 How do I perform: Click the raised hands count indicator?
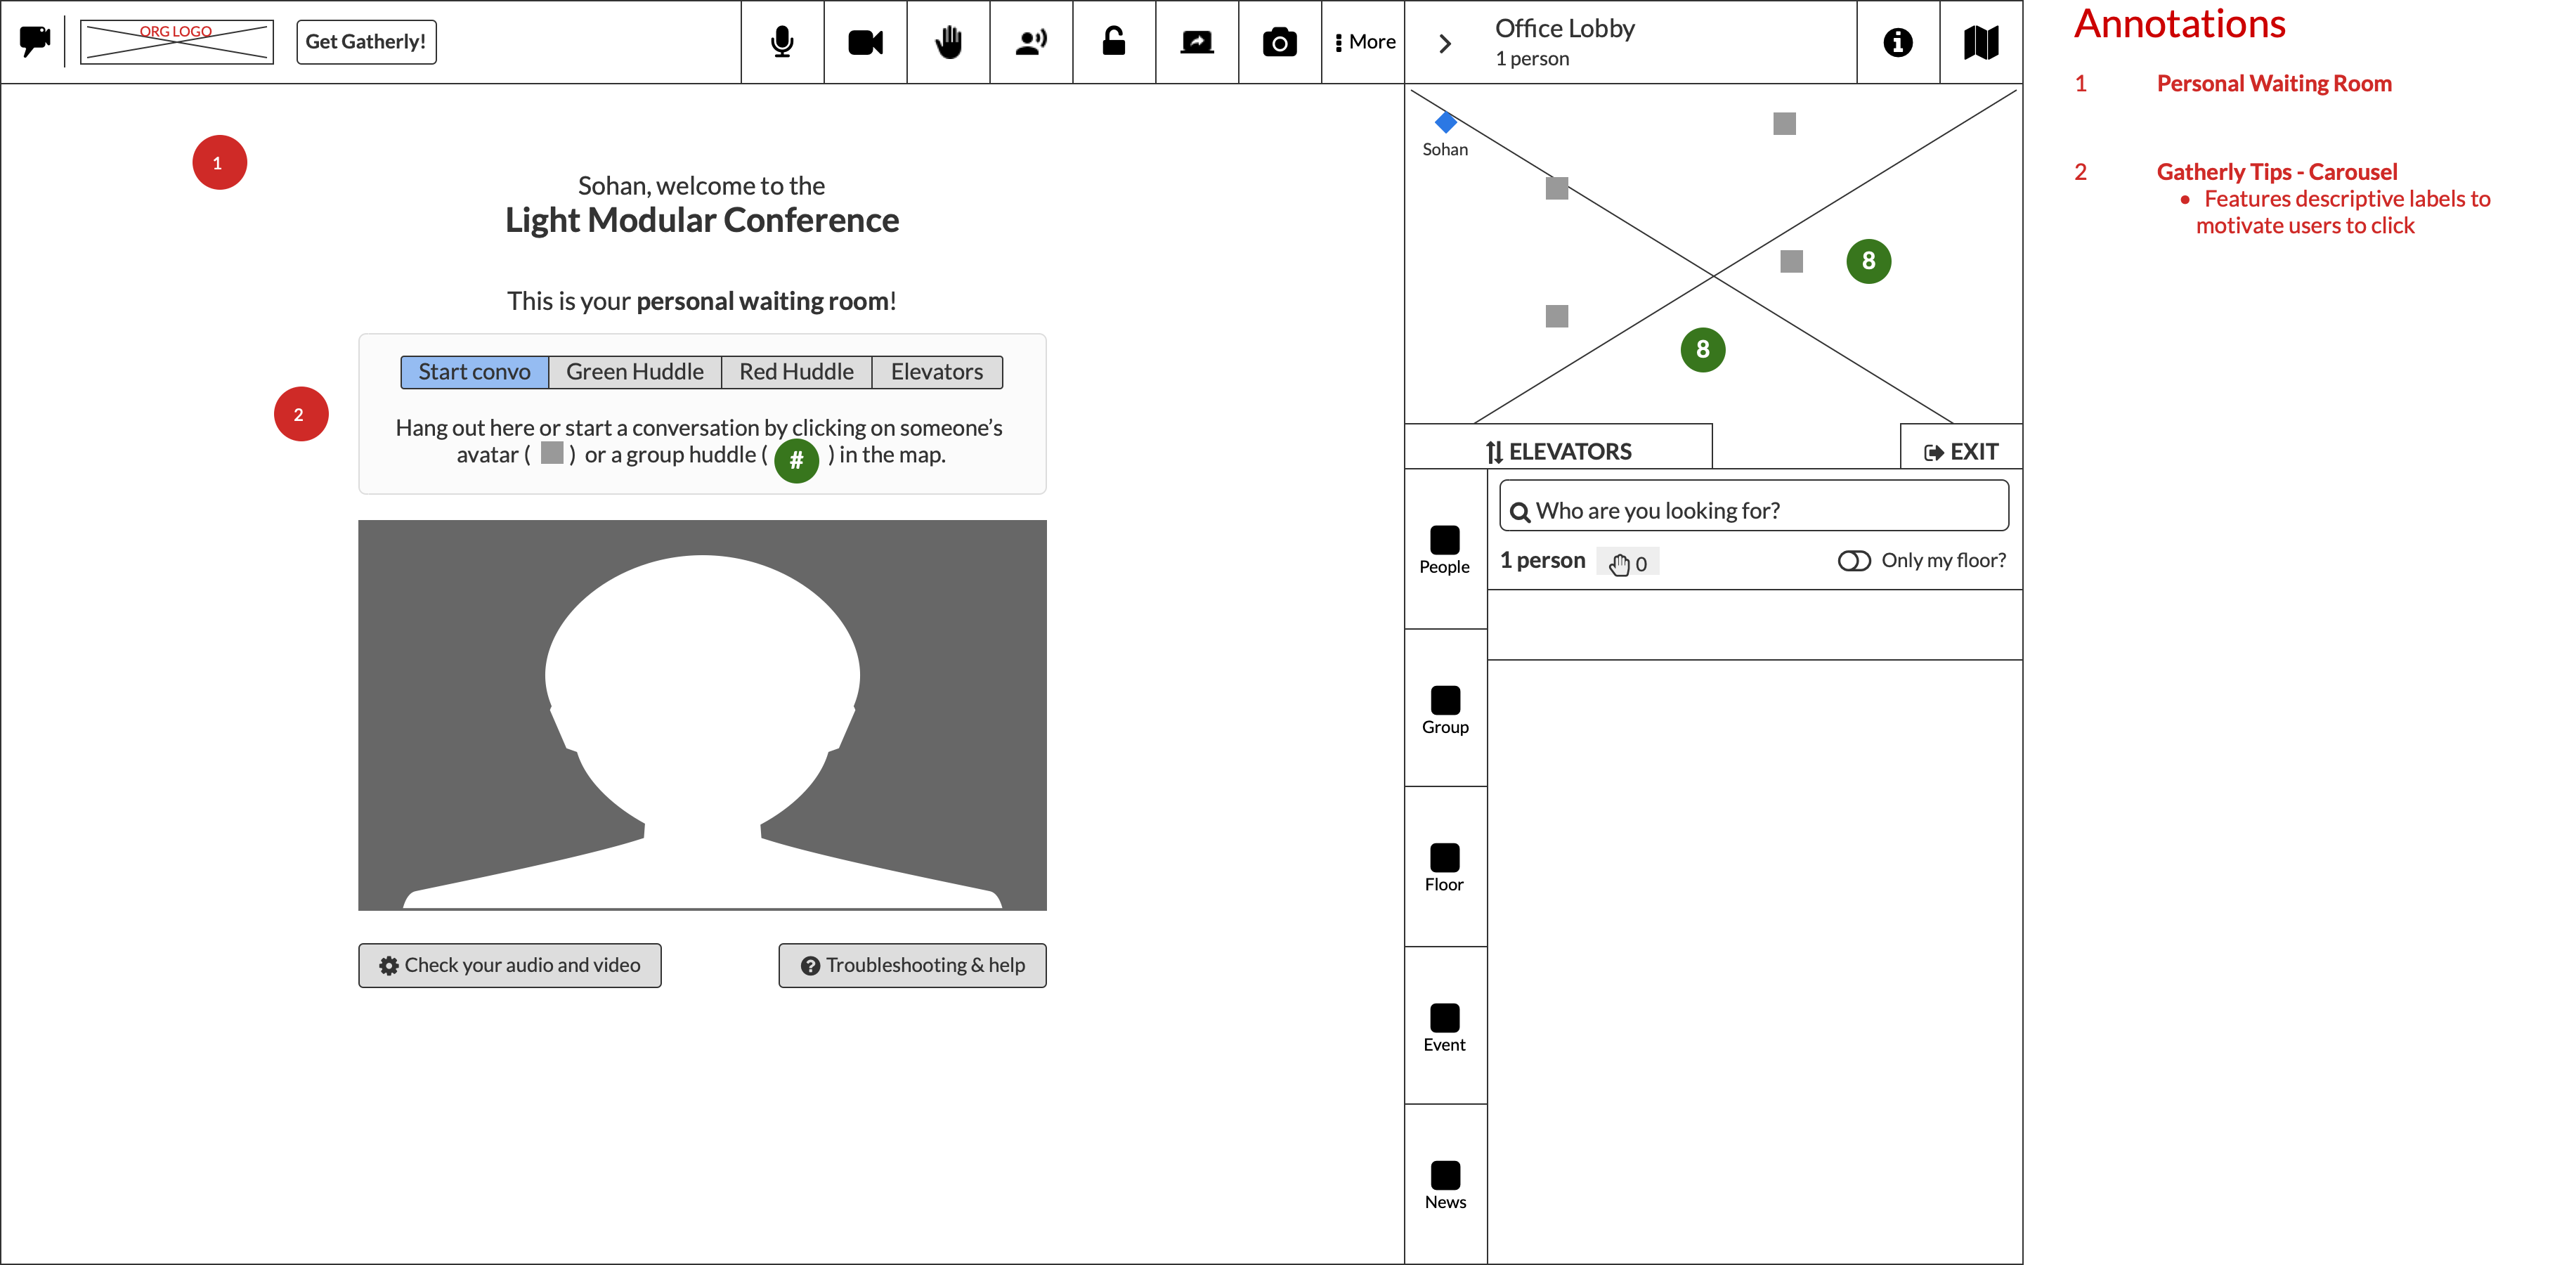[x=1628, y=563]
